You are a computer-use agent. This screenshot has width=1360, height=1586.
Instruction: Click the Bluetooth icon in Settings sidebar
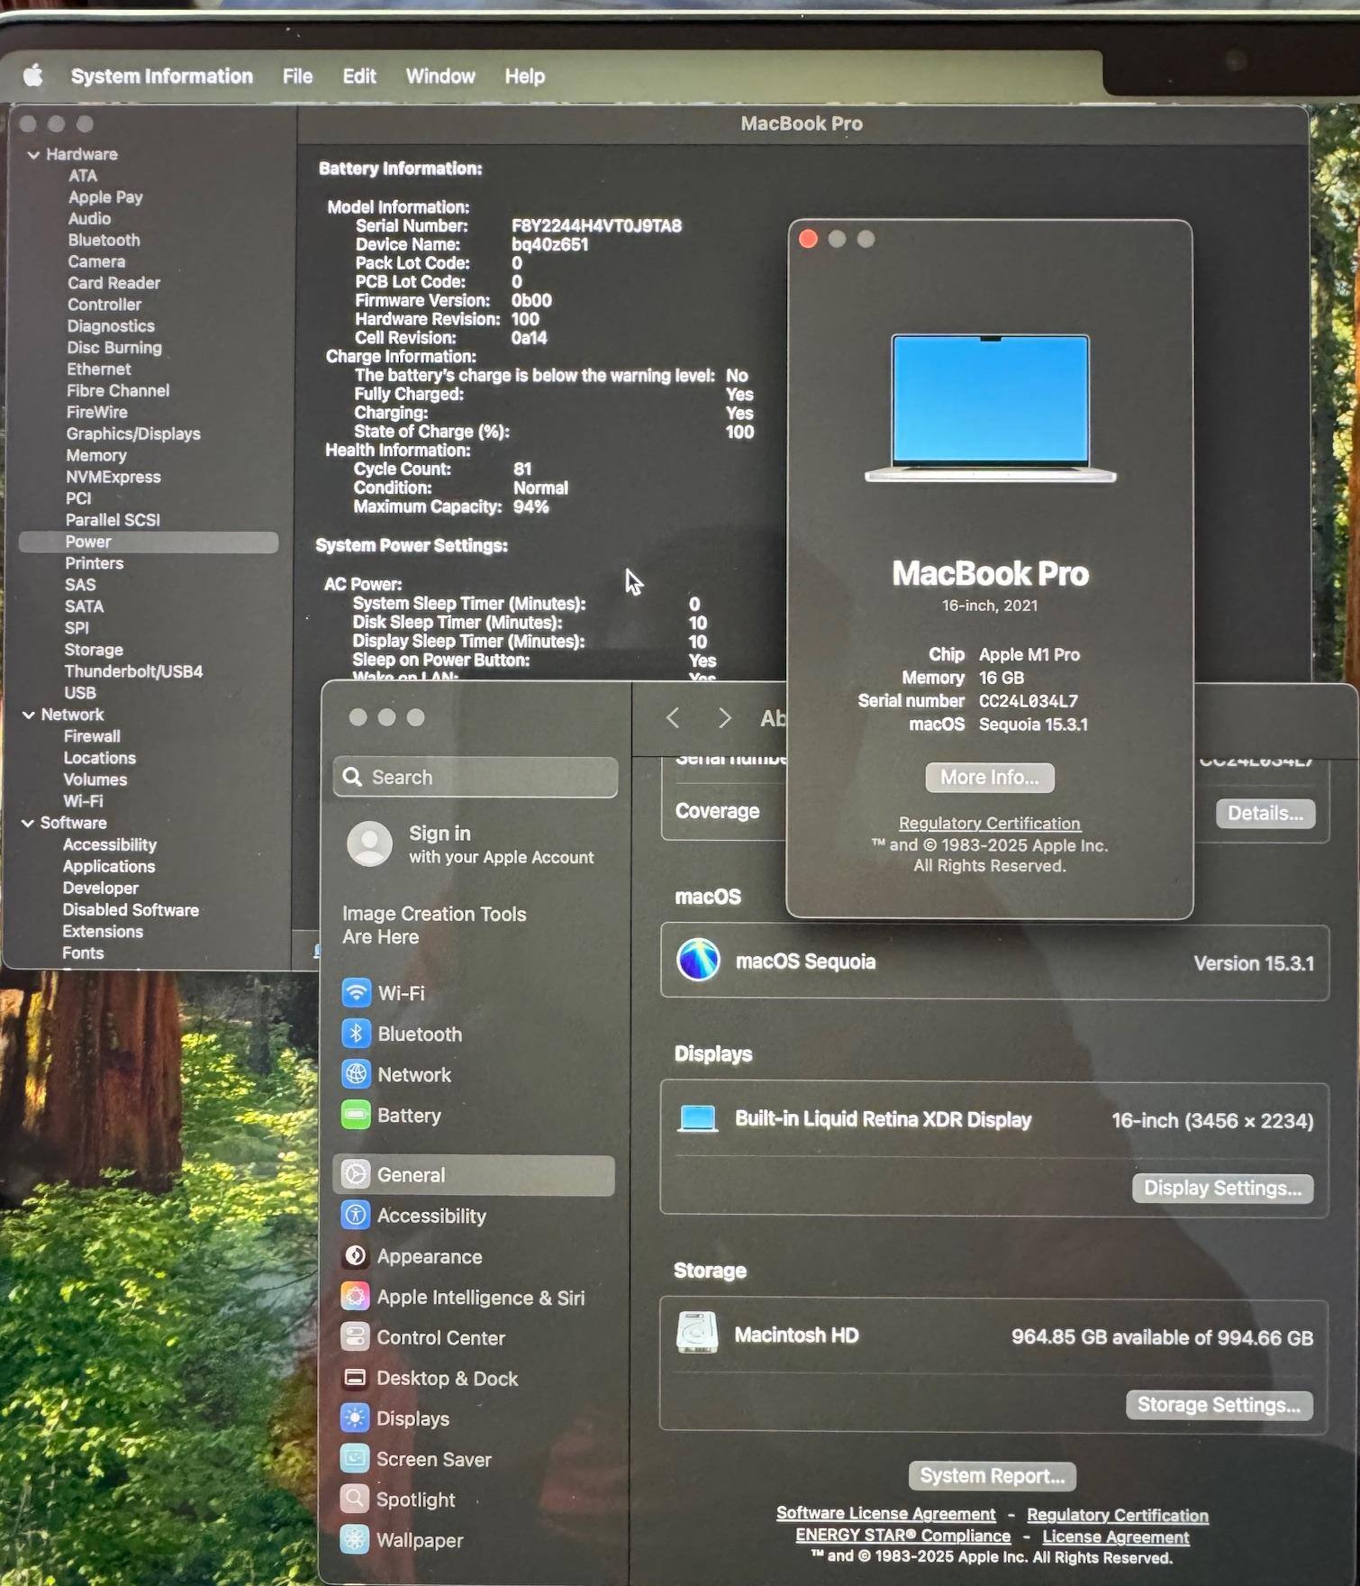[356, 1034]
